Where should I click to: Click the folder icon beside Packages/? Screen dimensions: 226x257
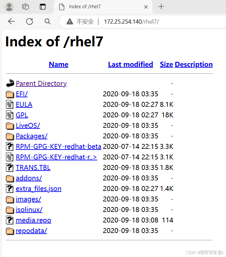pyautogui.click(x=10, y=136)
